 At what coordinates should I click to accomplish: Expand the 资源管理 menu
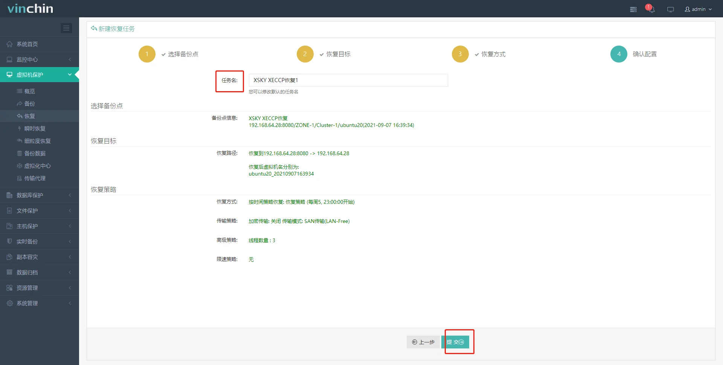40,288
